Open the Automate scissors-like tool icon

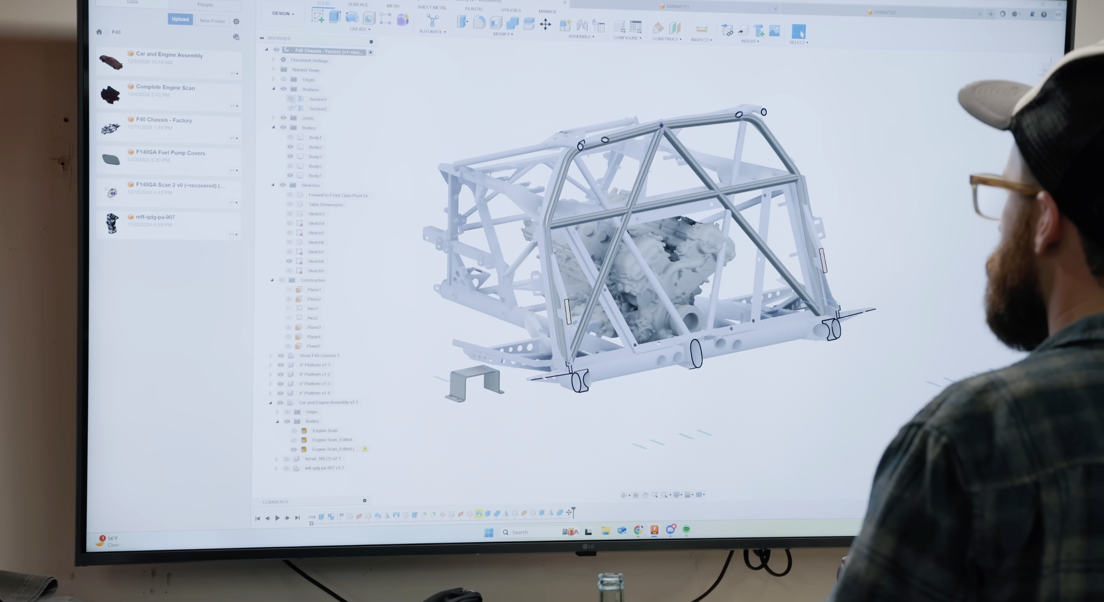432,21
